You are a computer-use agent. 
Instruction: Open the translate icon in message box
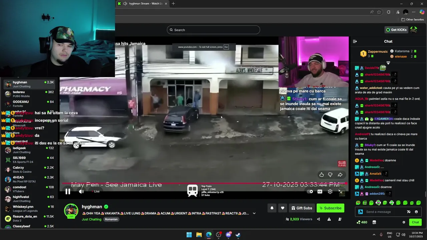tap(409, 212)
